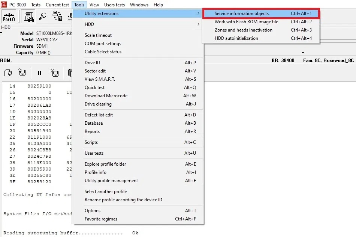Image resolution: width=356 pixels, height=237 pixels.
Task: Open the Users tests menu
Action: pyautogui.click(x=114, y=5)
